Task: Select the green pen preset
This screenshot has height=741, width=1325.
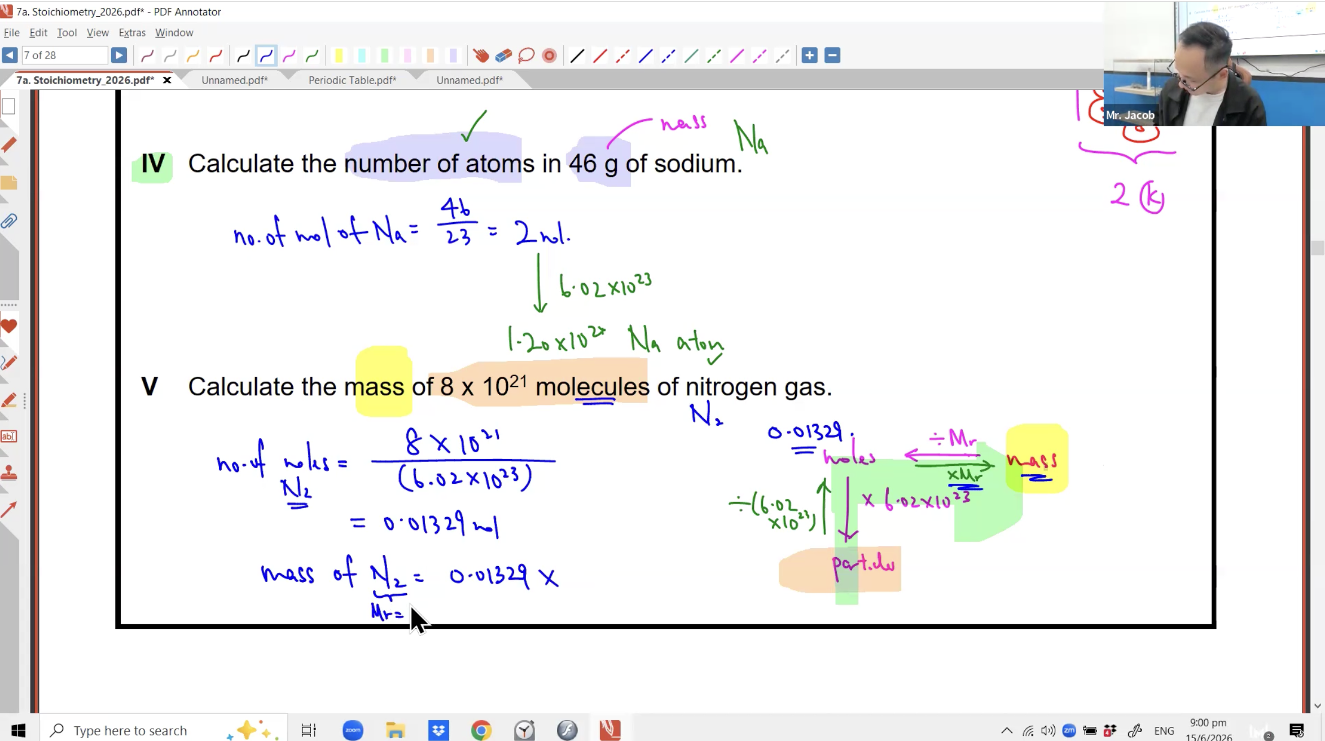Action: 312,55
